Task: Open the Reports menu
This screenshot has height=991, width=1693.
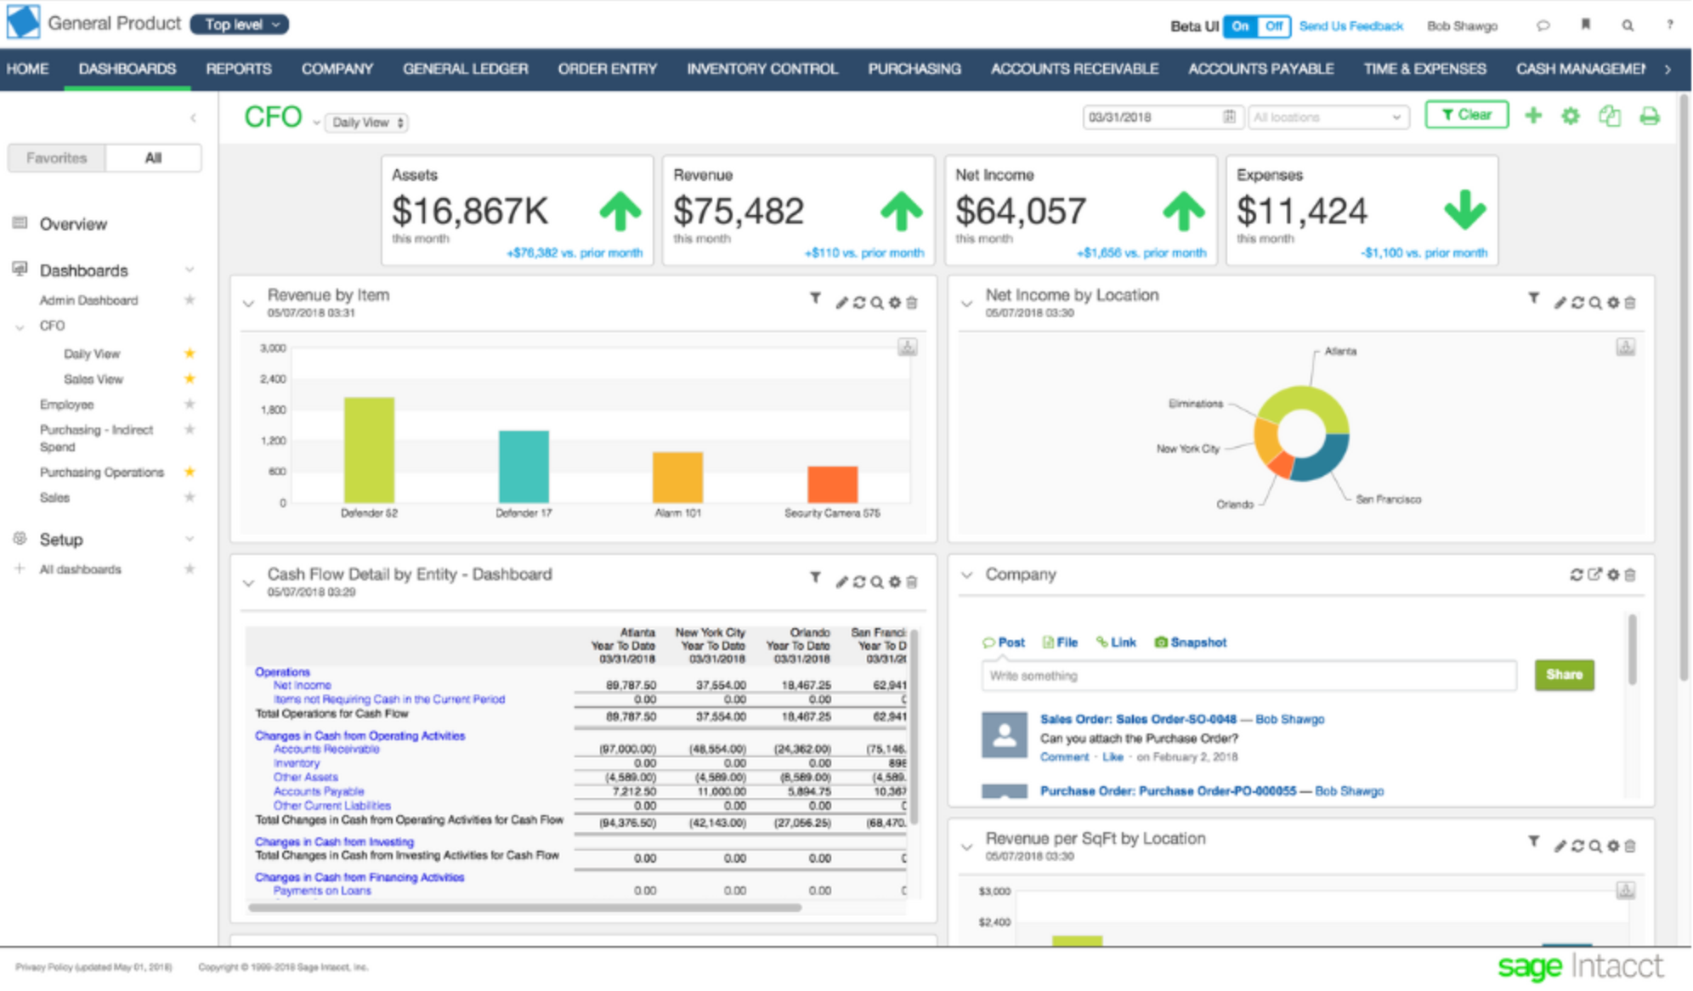Action: coord(238,69)
